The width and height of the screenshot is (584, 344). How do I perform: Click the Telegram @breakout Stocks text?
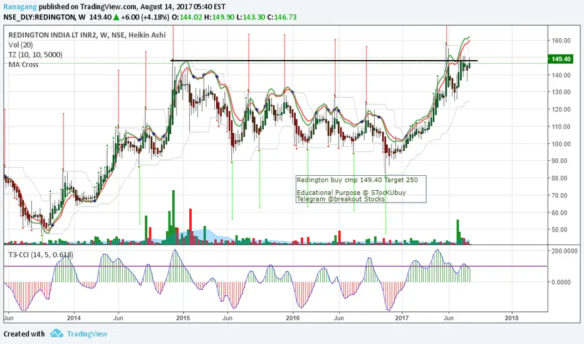tap(340, 200)
